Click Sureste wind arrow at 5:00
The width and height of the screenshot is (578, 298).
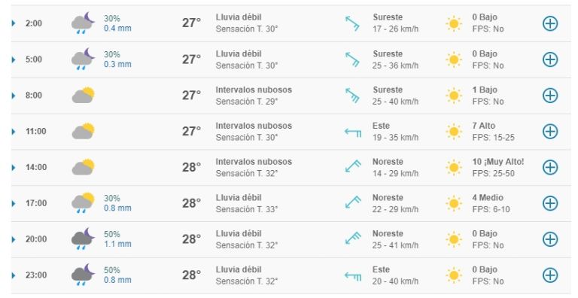(352, 59)
